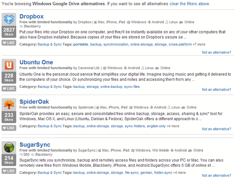235x178 pixels.
Task: Expand Dropbox's '+7 more' tags
Action: pyautogui.click(x=199, y=44)
